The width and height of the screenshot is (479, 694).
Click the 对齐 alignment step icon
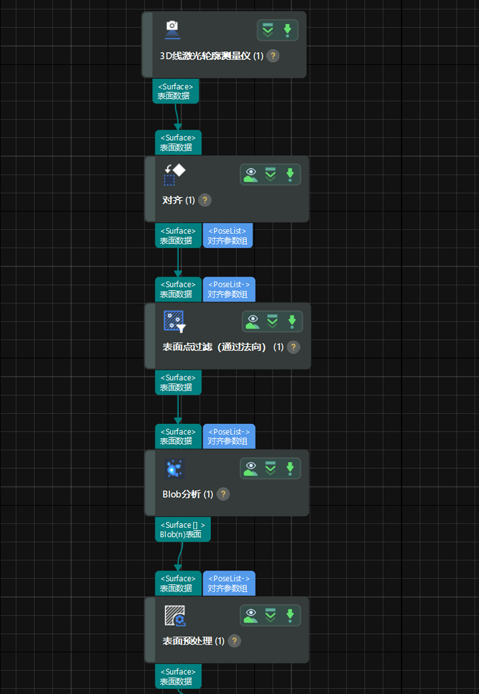point(175,175)
